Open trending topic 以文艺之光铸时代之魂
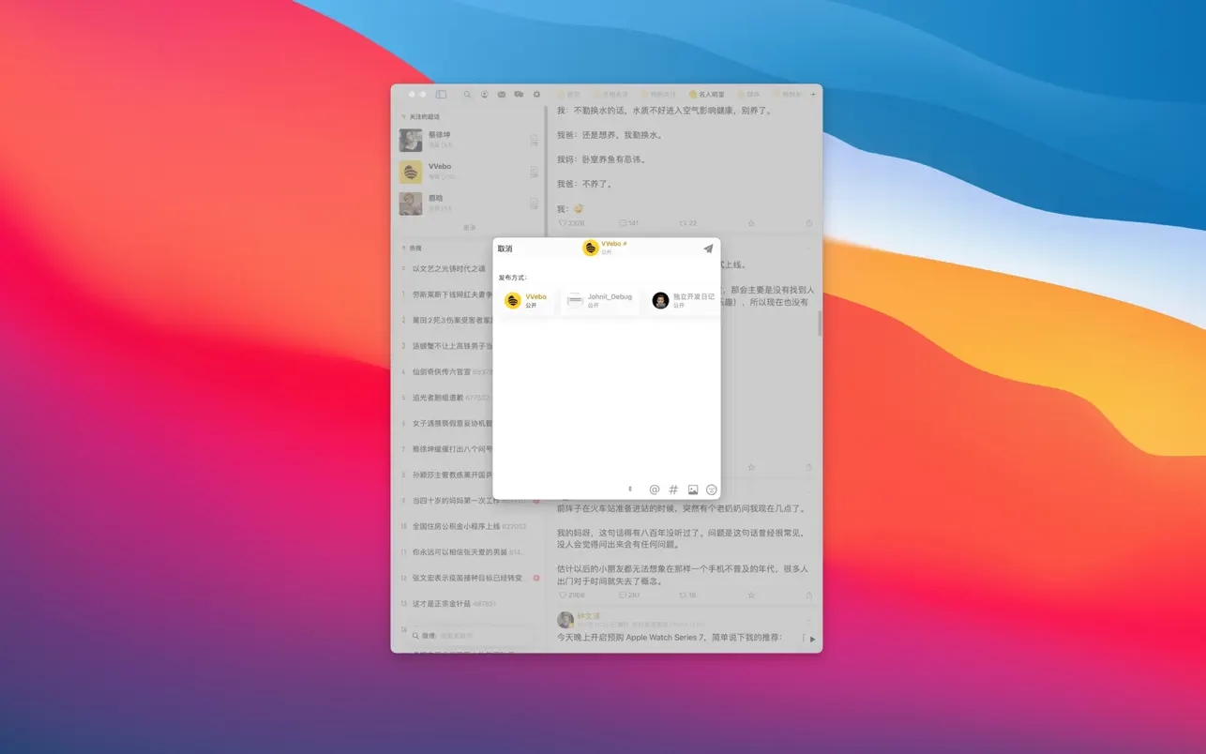 point(449,269)
